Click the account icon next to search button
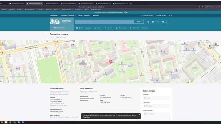Image resolution: width=221 pixels, height=124 pixels. (148, 22)
